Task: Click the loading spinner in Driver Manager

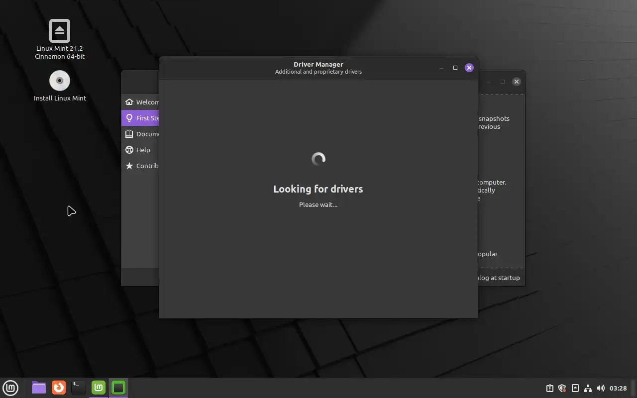Action: click(x=318, y=159)
